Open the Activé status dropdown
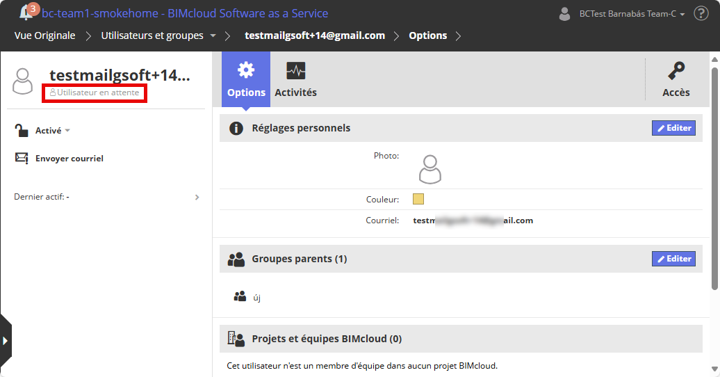 (x=53, y=130)
